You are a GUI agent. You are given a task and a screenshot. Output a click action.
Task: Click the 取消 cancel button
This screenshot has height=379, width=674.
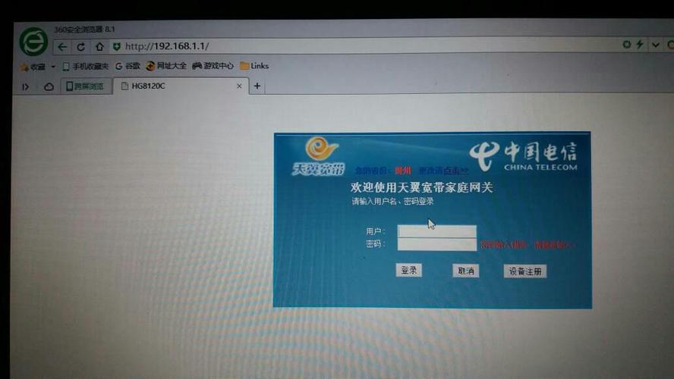[x=465, y=271]
